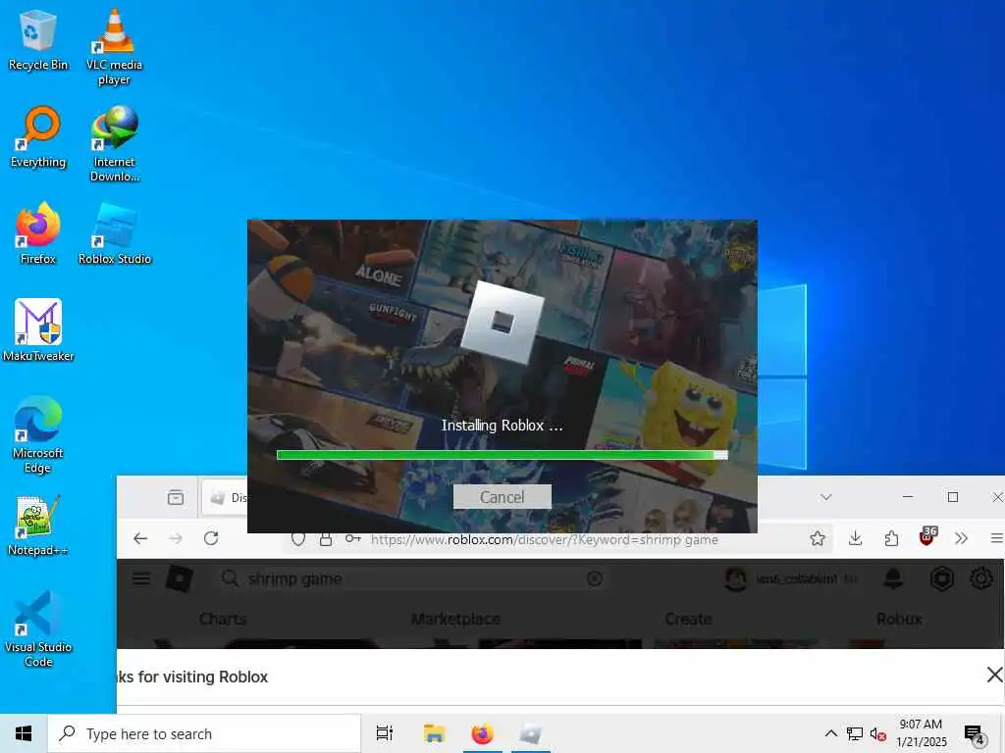Select the Roblox Studio desktop shortcut

click(x=114, y=233)
